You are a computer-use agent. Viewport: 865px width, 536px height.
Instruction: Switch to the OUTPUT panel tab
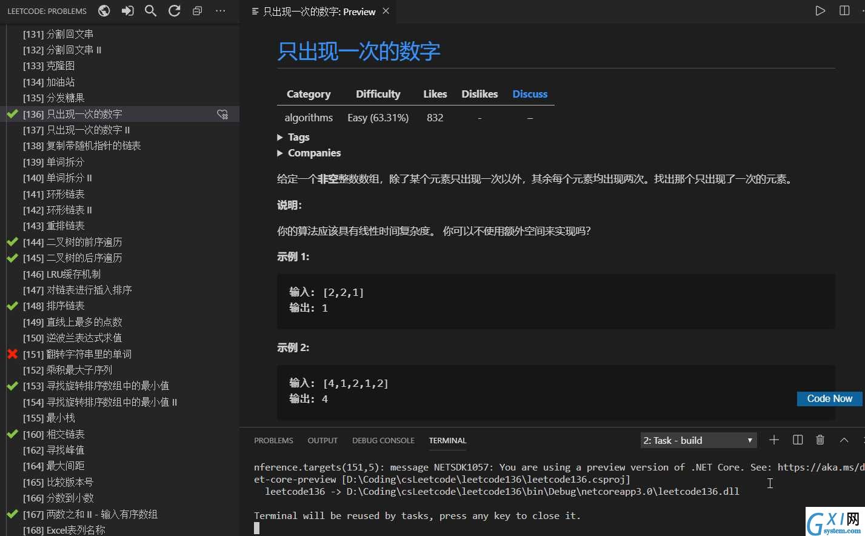point(322,441)
